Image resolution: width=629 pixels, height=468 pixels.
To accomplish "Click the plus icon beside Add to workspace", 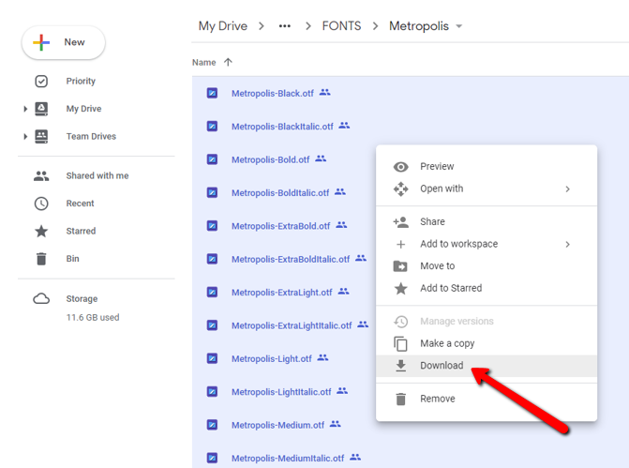I will coord(400,244).
